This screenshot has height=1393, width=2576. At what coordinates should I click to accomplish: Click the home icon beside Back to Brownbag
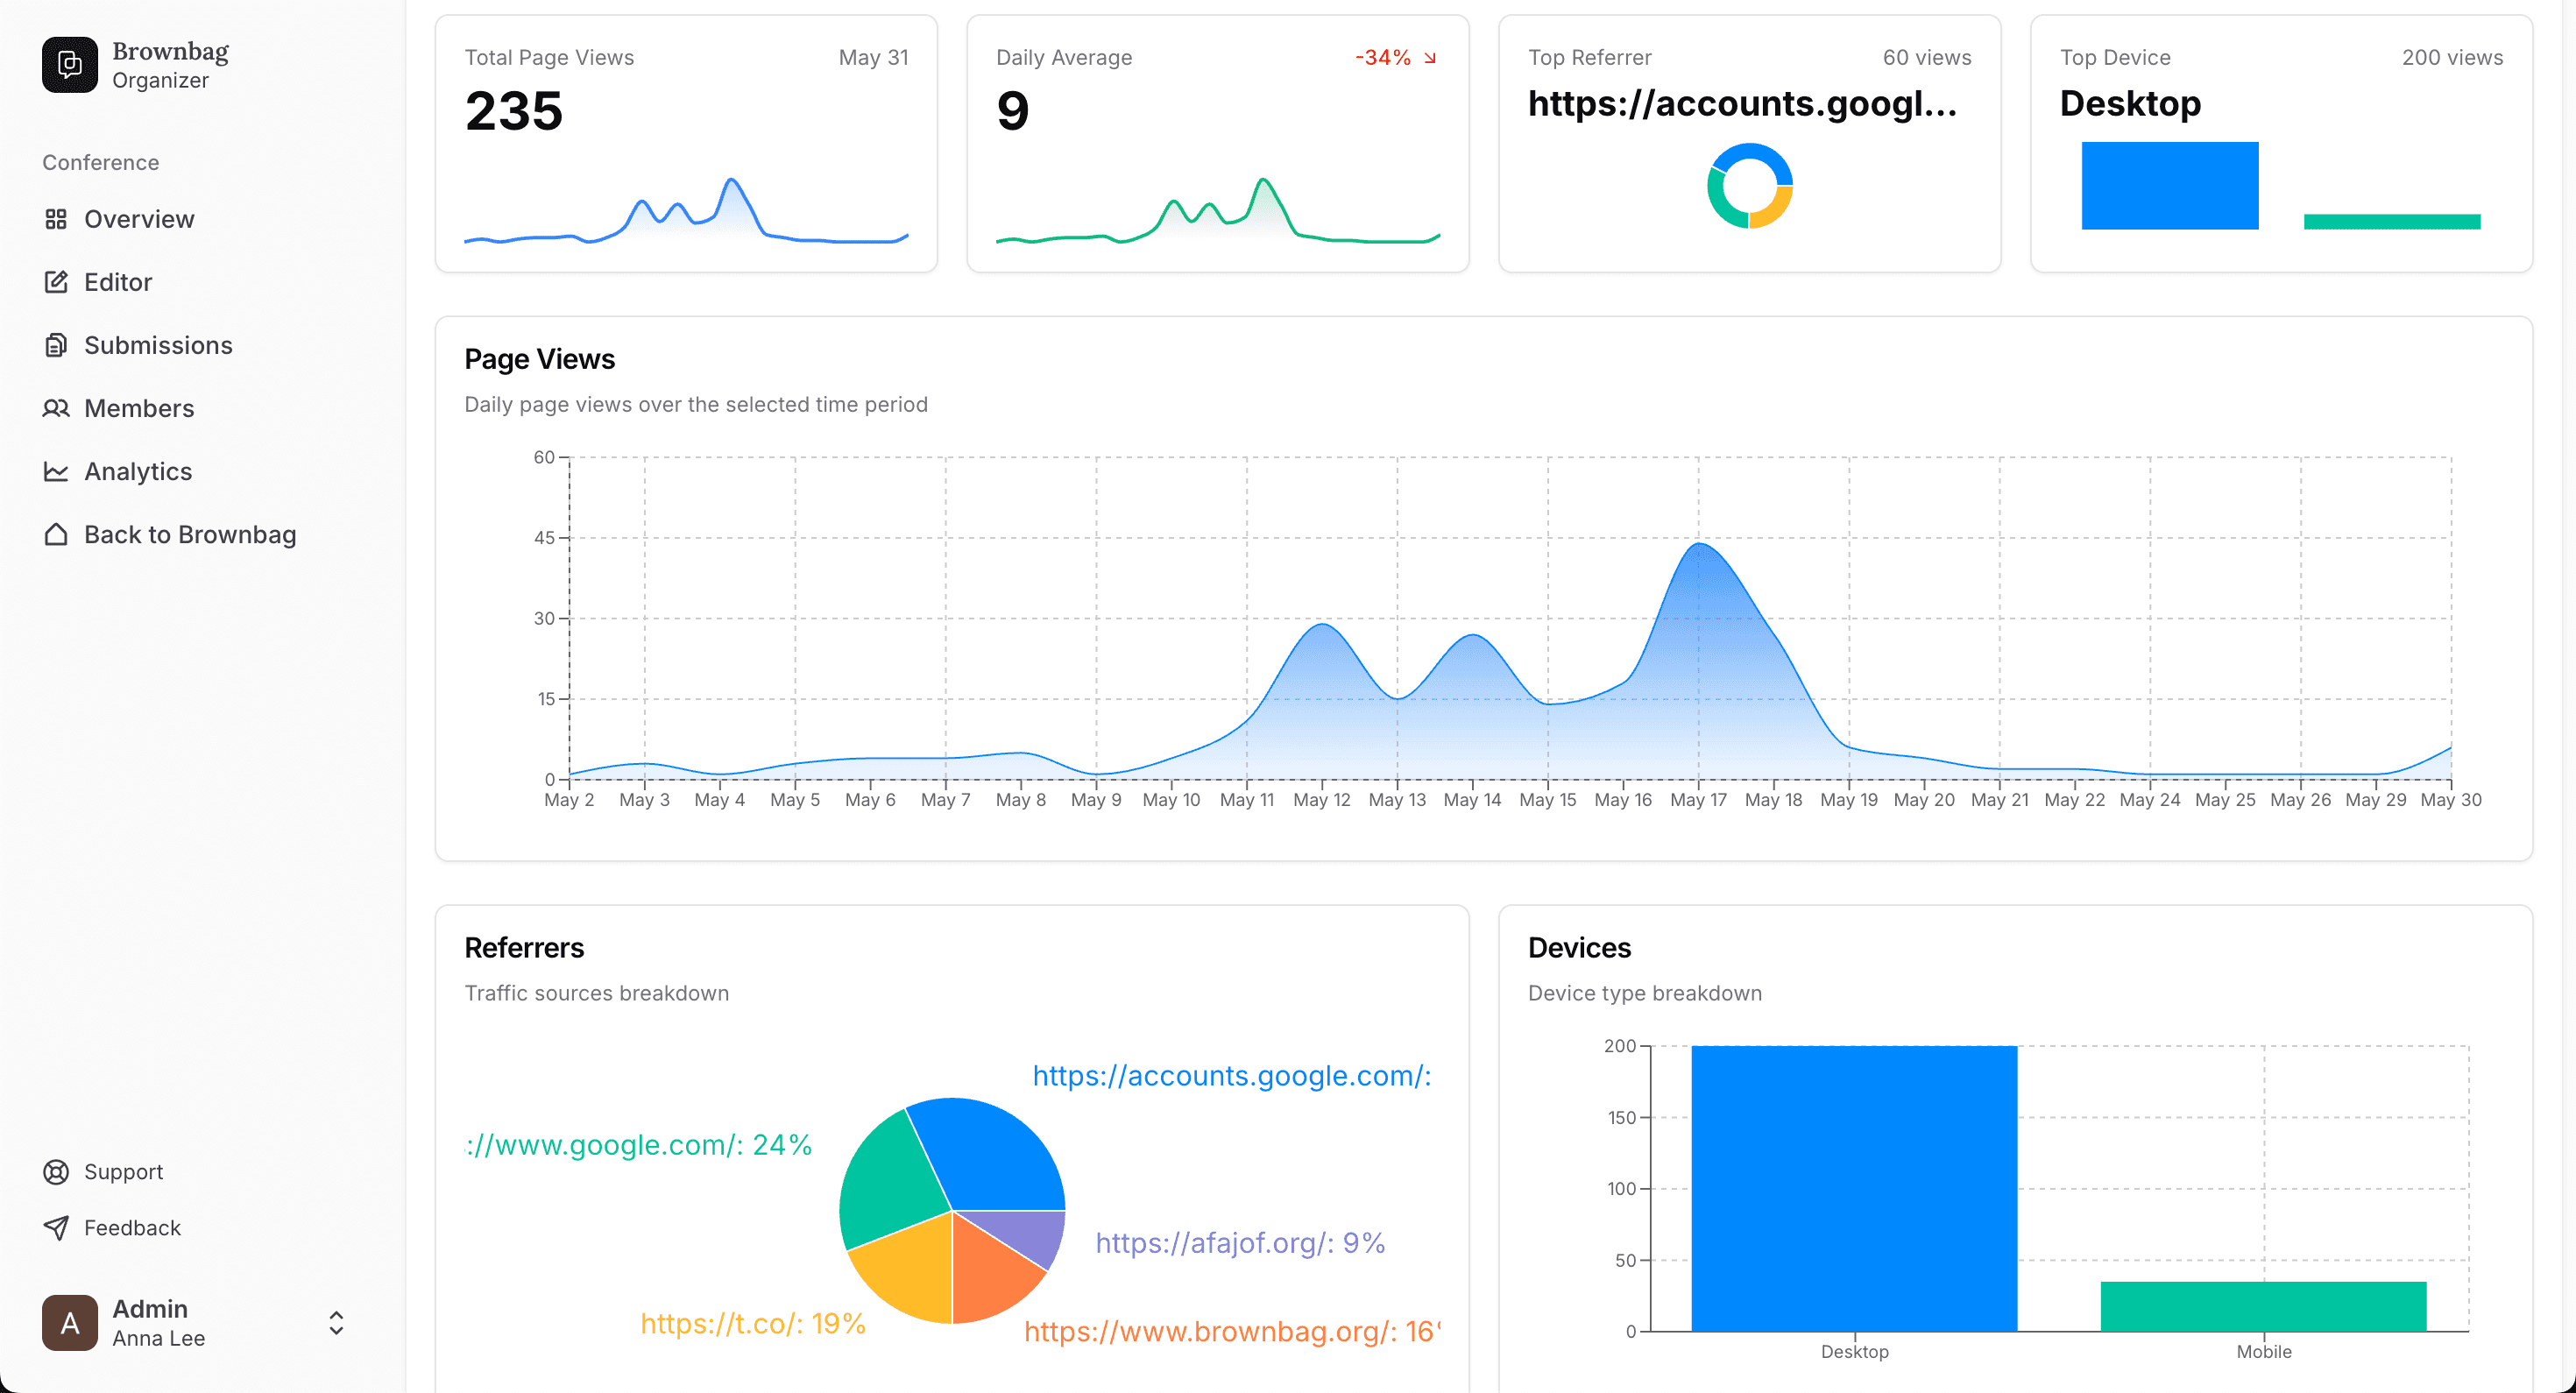point(57,534)
